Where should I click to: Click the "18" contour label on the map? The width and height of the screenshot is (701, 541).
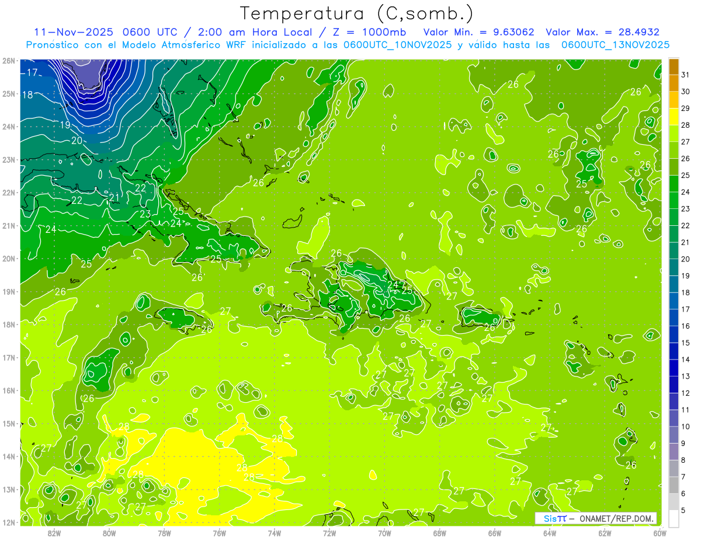27,95
